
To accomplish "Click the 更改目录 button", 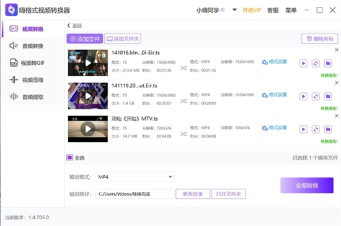I will (193, 194).
